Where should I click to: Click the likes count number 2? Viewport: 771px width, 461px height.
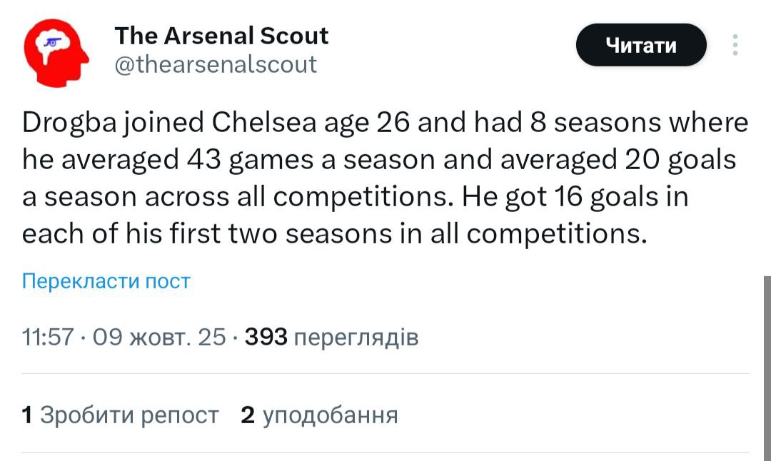point(248,415)
